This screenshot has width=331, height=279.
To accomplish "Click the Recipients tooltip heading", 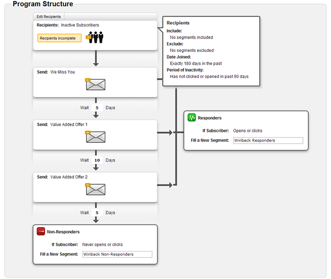I will click(x=178, y=23).
